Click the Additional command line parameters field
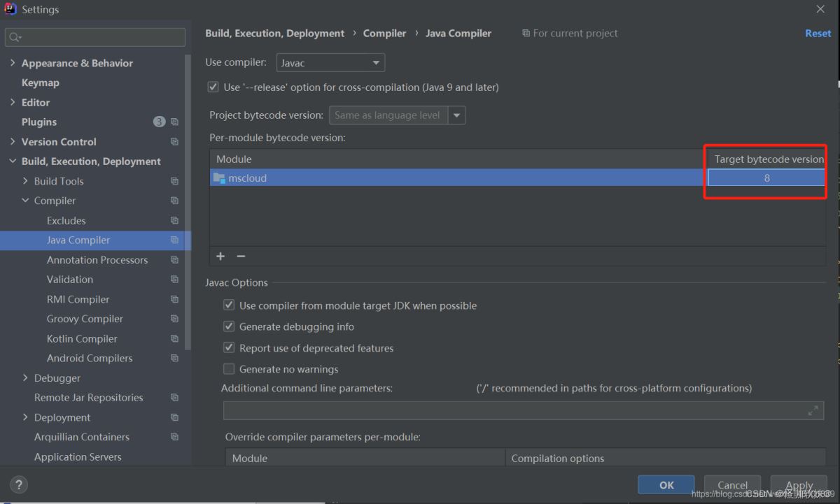 [x=514, y=411]
